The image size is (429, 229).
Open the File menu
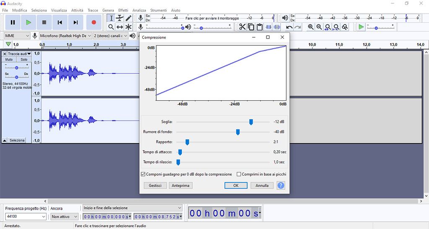click(x=5, y=10)
